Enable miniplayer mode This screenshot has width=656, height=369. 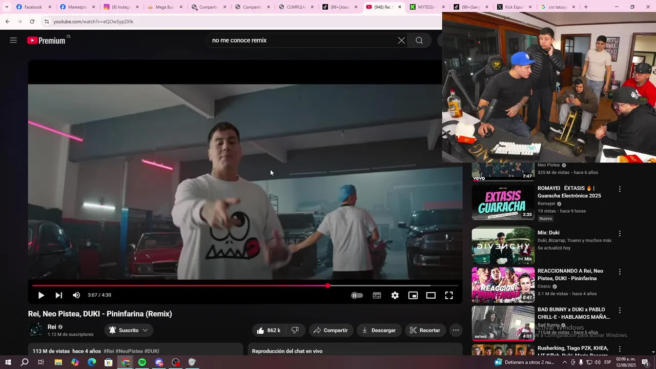413,295
